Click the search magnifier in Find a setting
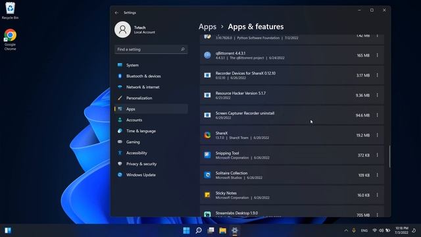The height and width of the screenshot is (237, 421). (183, 49)
